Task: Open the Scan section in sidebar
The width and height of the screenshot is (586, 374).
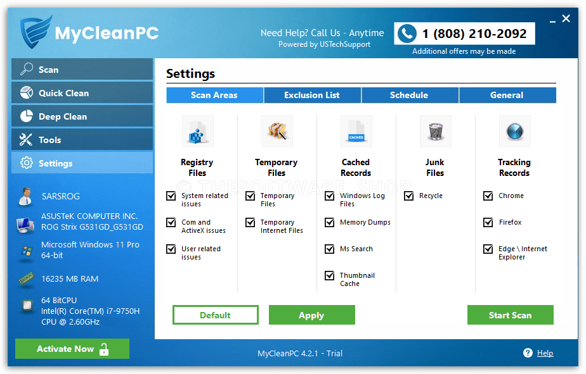Action: click(82, 69)
